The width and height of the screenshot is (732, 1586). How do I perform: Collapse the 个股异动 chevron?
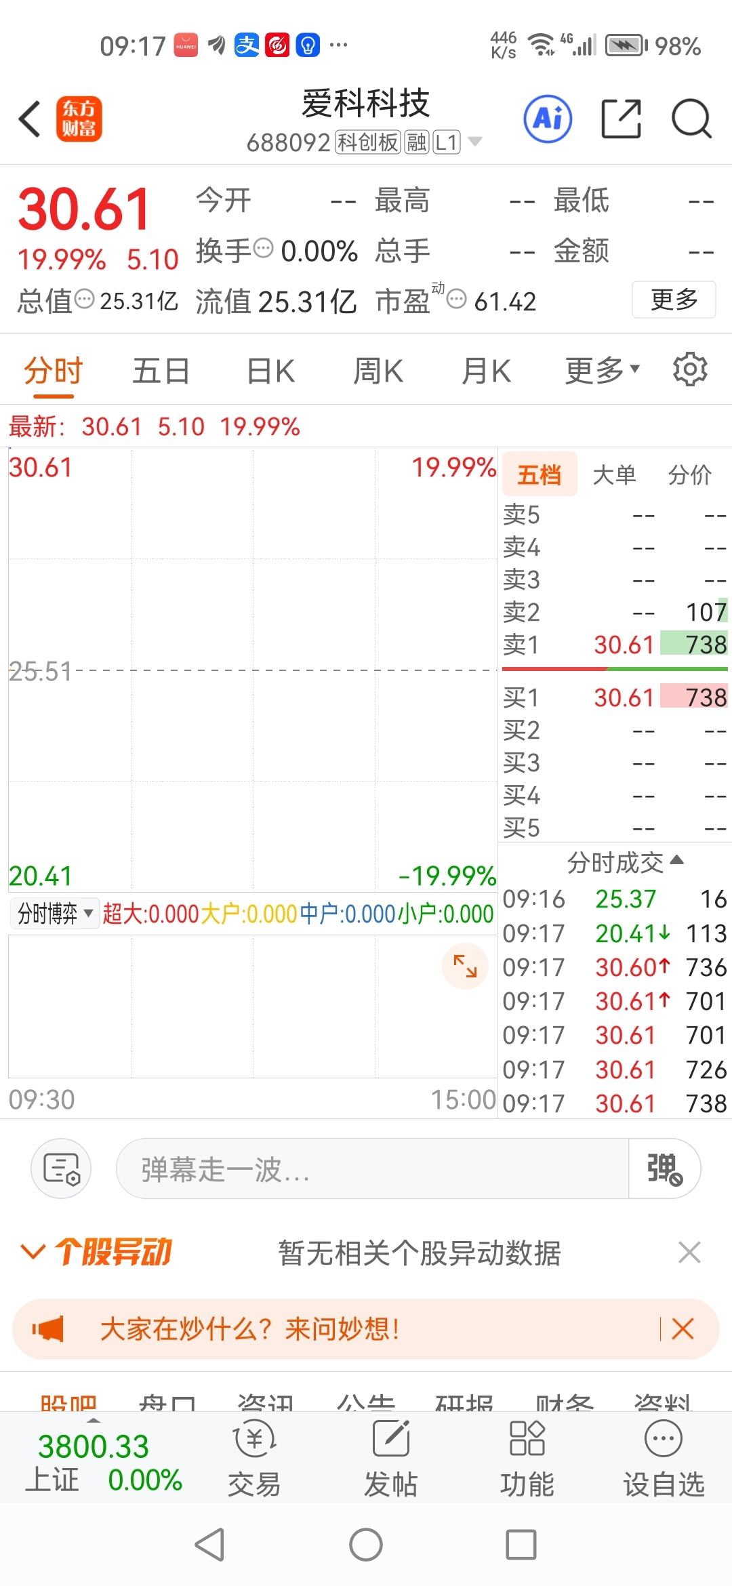(x=33, y=1251)
